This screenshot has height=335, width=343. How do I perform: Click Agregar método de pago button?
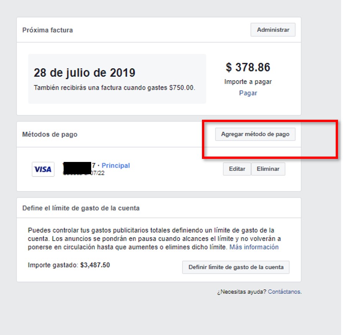(255, 134)
